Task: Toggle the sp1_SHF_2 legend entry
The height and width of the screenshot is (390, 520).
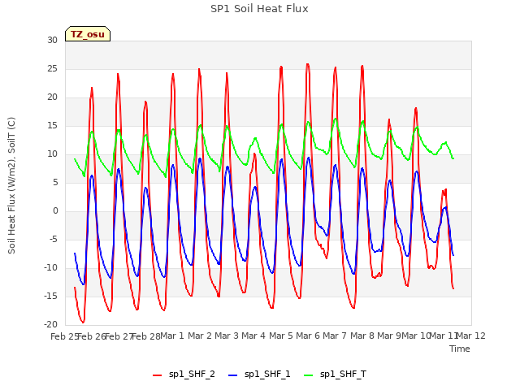Action: pos(184,375)
